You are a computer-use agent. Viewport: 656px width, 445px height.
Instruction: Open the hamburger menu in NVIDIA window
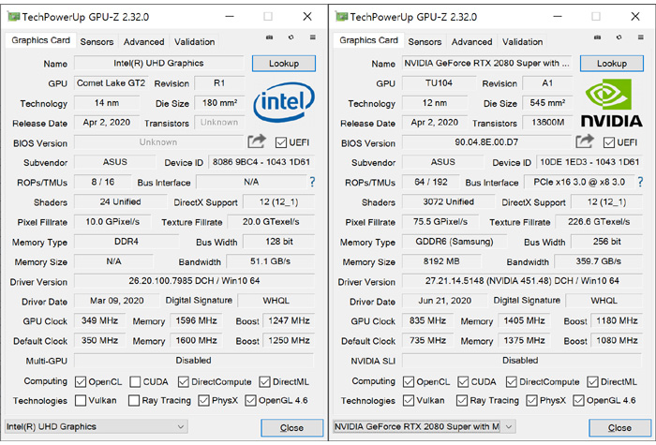(638, 38)
